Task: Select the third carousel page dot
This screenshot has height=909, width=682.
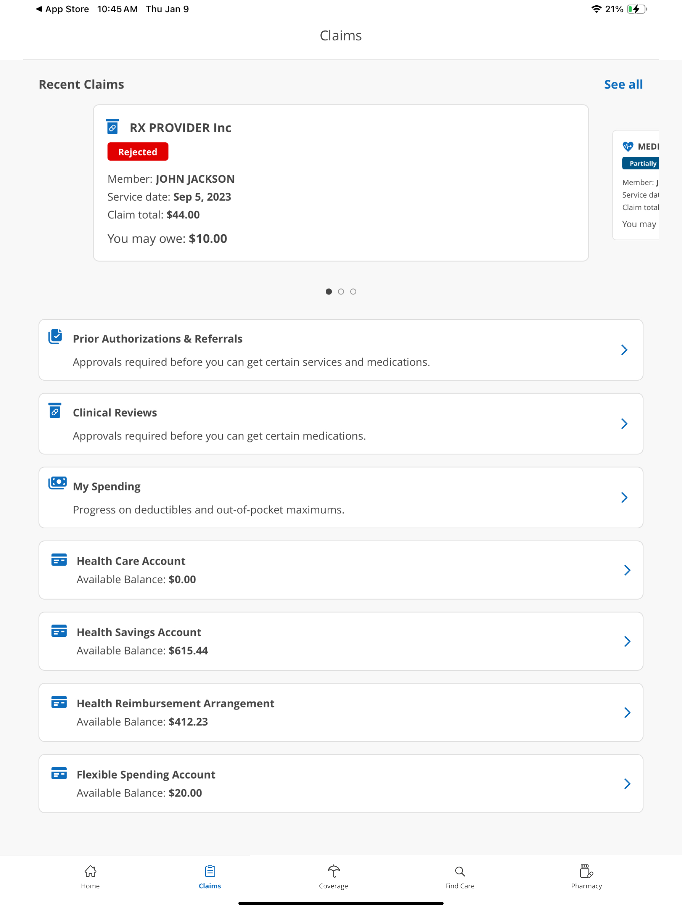Action: [x=353, y=291]
